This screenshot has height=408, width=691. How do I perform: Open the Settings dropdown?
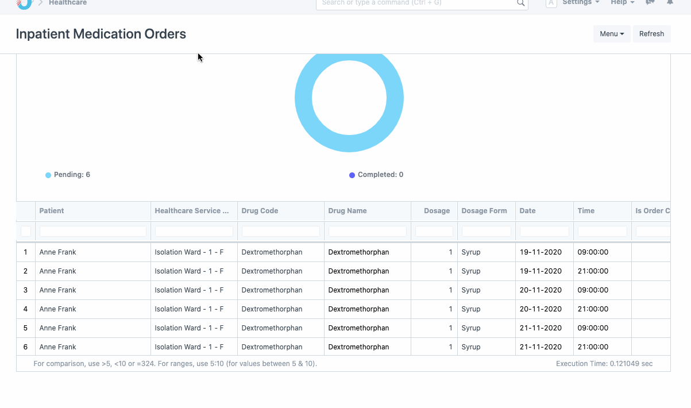coord(580,3)
